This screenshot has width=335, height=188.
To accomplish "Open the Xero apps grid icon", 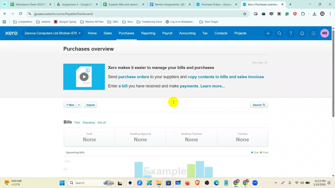I will pos(313,33).
